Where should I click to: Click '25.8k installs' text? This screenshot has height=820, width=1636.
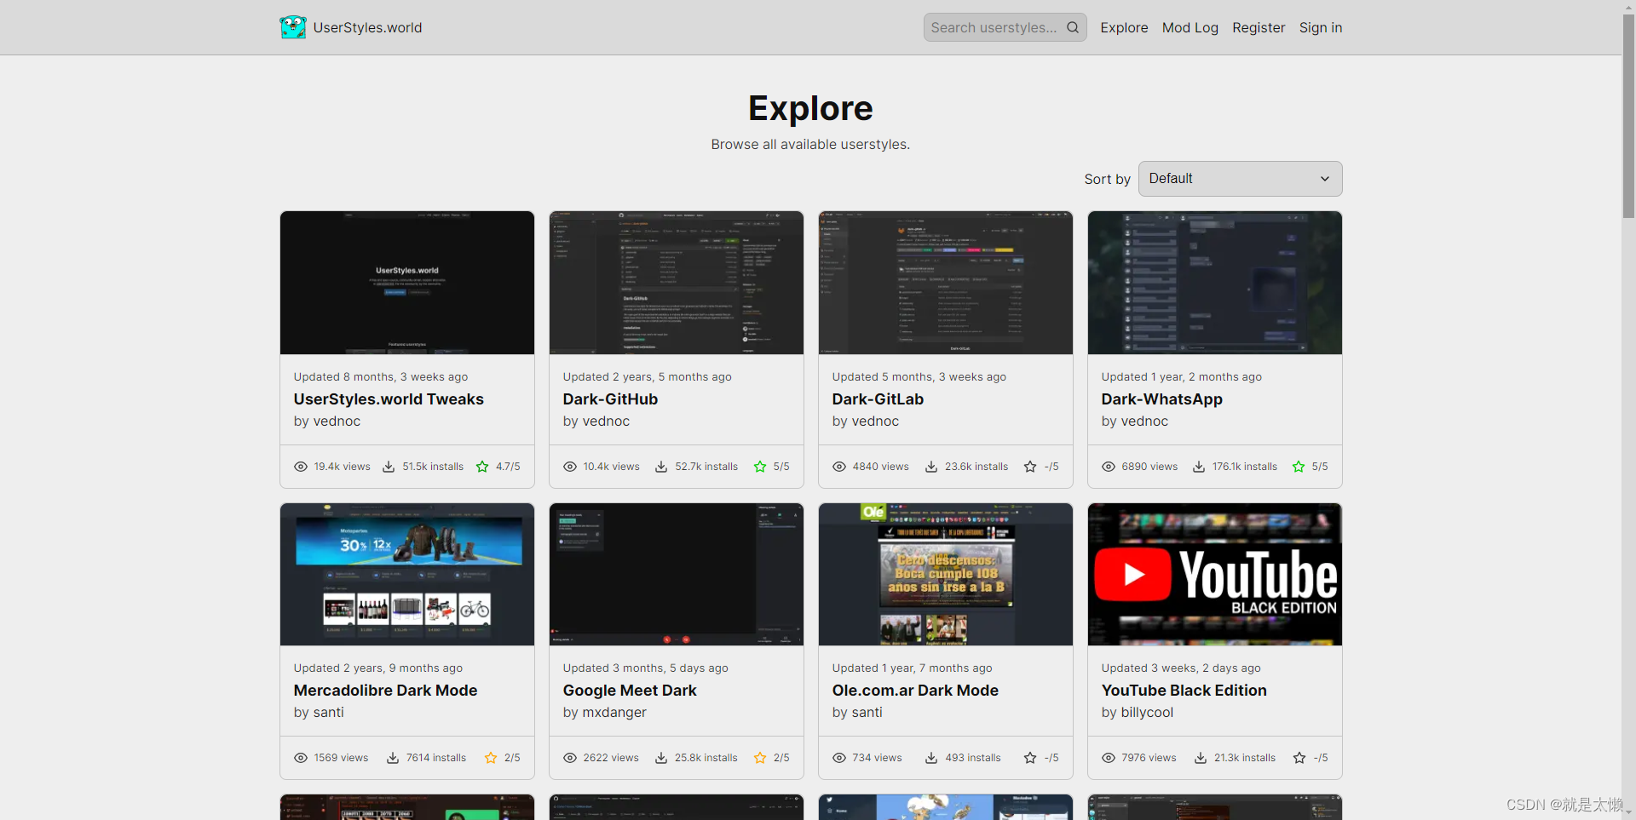[x=706, y=758]
